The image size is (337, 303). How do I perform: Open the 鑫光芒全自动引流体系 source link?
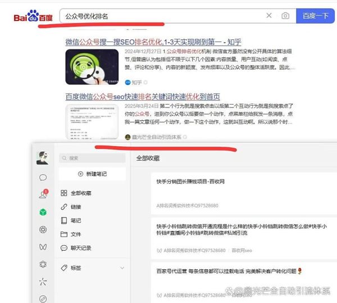point(156,137)
